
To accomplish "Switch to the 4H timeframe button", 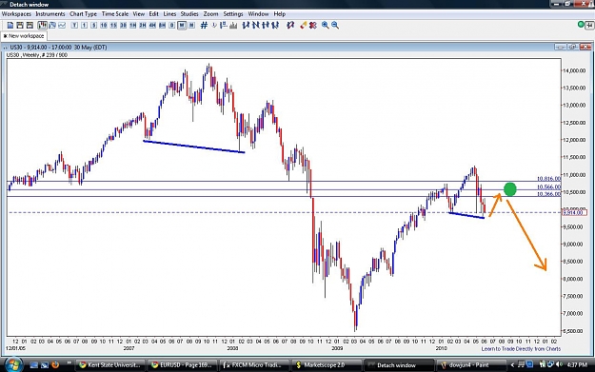I will [152, 26].
